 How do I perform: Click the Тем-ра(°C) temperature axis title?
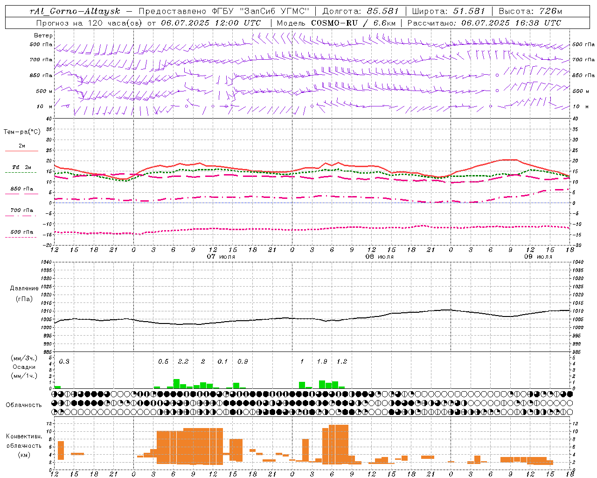click(x=22, y=132)
